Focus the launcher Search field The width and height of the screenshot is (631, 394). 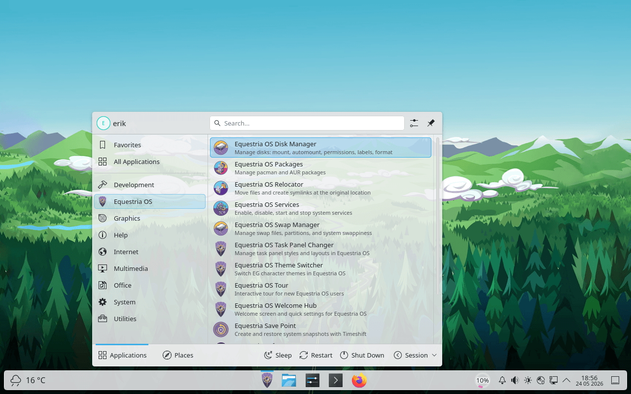[307, 123]
